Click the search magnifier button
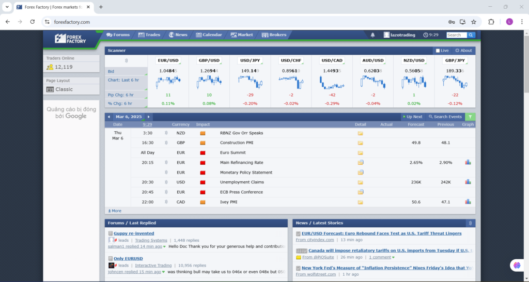Screen dimensions: 529x282 [x=471, y=35]
